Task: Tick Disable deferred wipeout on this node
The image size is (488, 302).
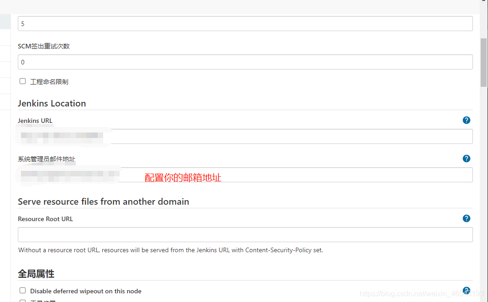Action: click(x=22, y=291)
